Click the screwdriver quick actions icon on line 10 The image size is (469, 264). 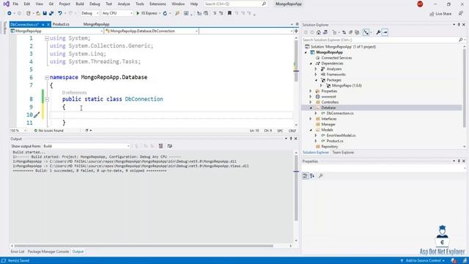(37, 115)
